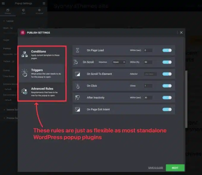The width and height of the screenshot is (202, 175).
Task: Click the Publish Settings heading text
Action: click(38, 33)
